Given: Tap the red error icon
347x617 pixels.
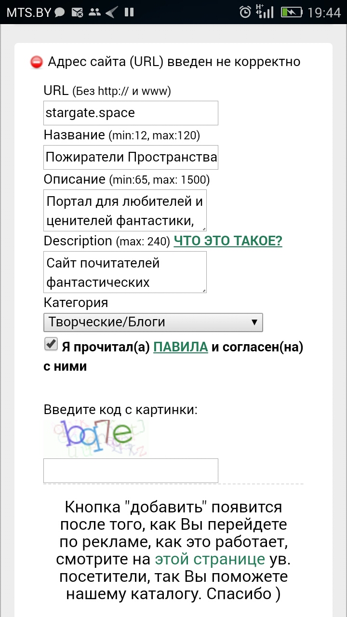Looking at the screenshot, I should 36,63.
